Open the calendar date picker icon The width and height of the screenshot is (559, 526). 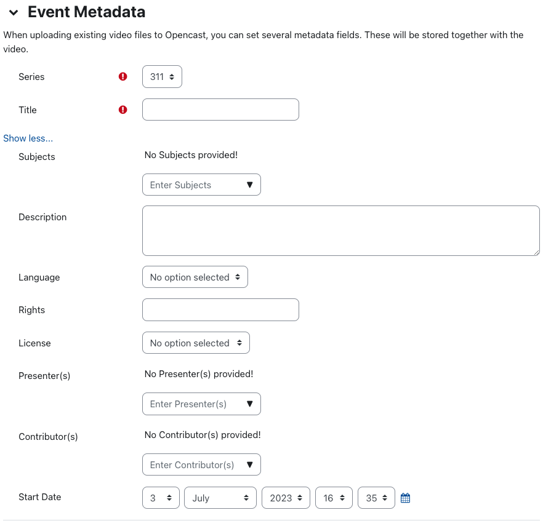click(405, 497)
